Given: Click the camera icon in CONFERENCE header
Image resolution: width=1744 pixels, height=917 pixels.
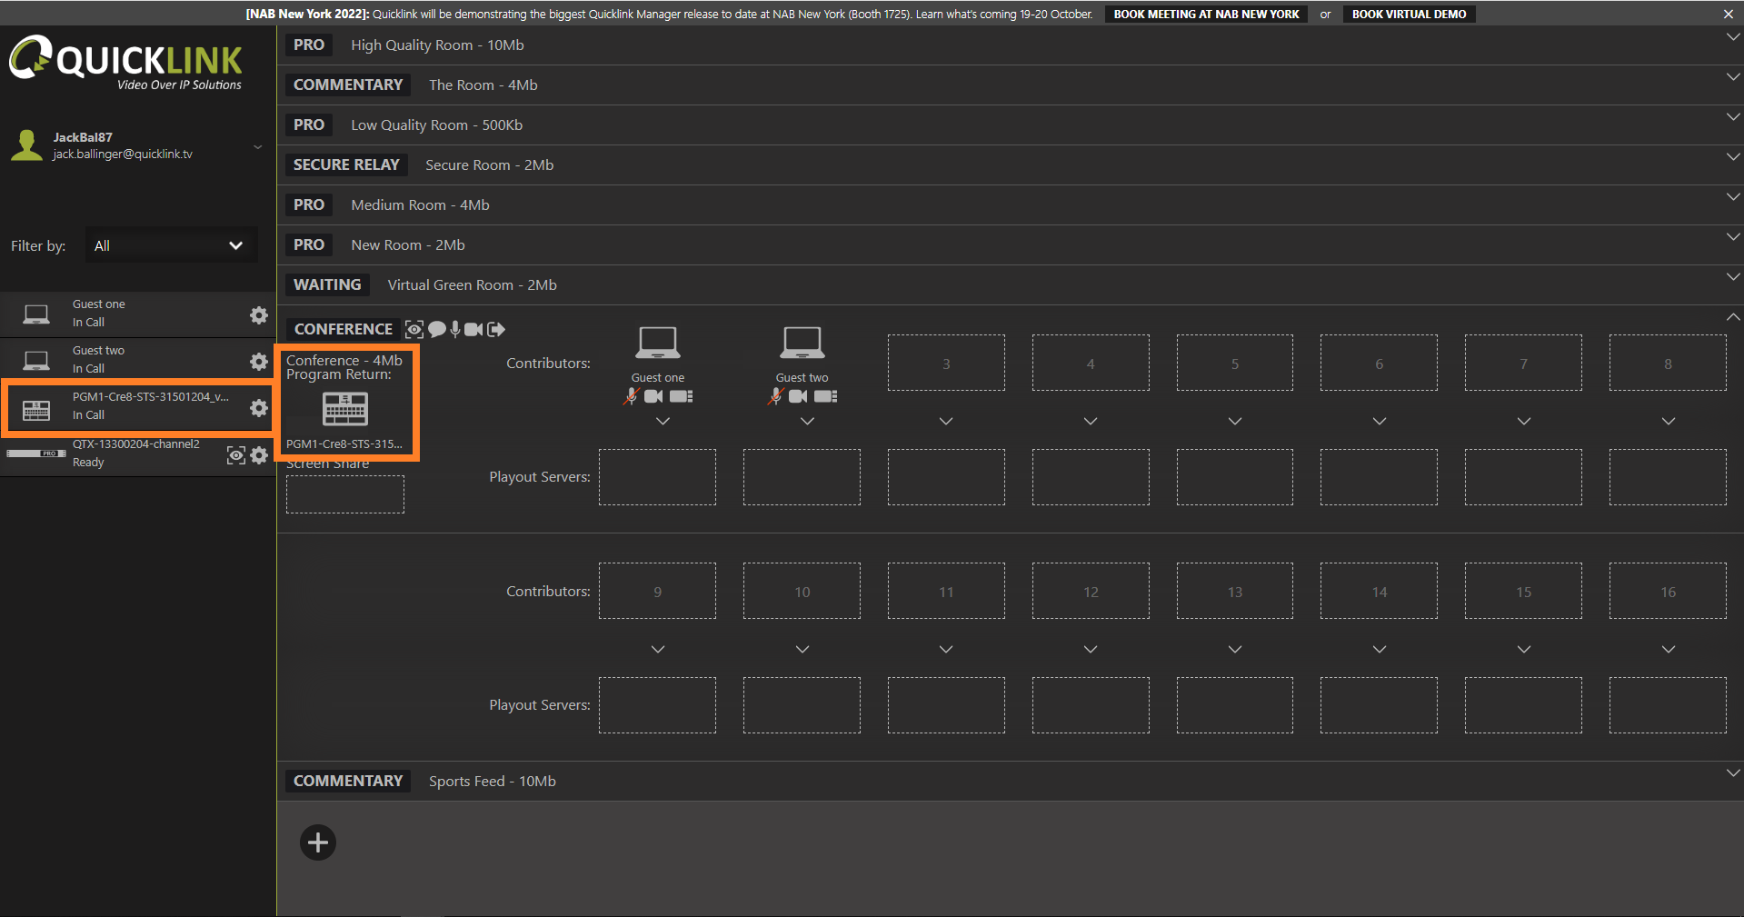Looking at the screenshot, I should click(473, 329).
